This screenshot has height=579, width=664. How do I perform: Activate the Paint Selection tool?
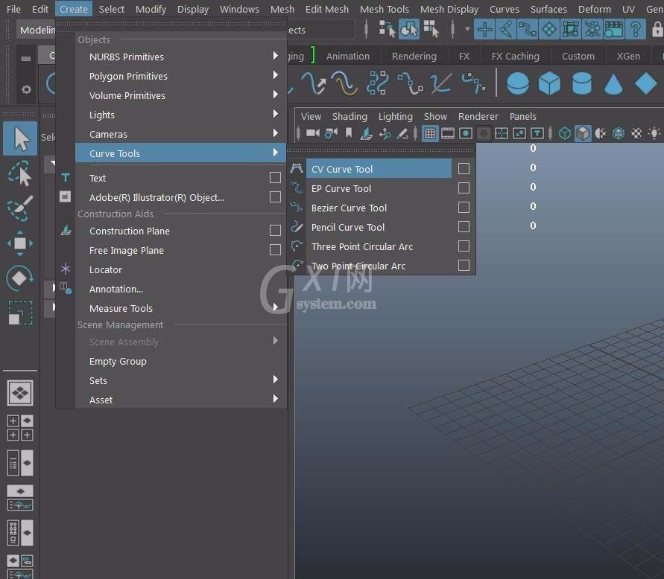point(20,208)
